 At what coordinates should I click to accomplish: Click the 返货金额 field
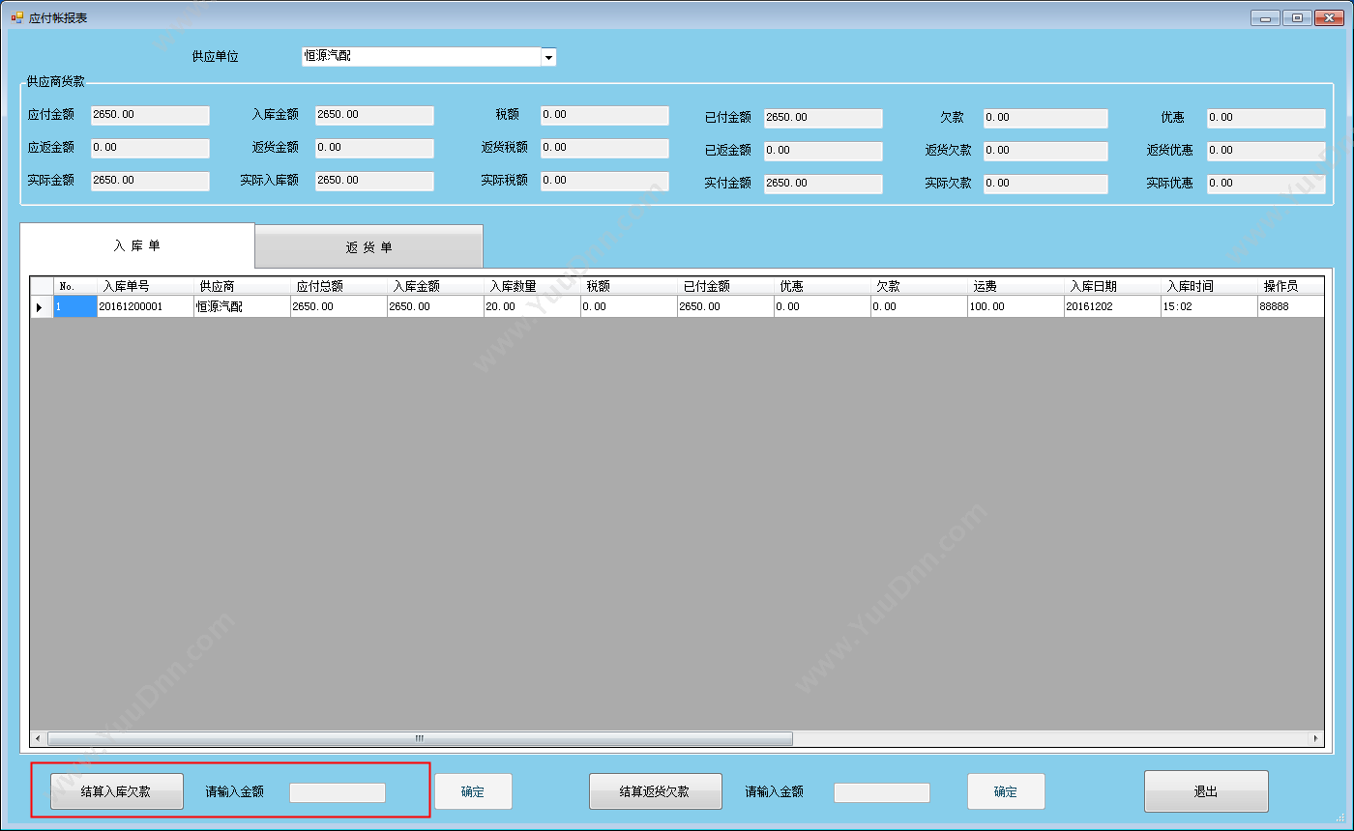pos(374,148)
